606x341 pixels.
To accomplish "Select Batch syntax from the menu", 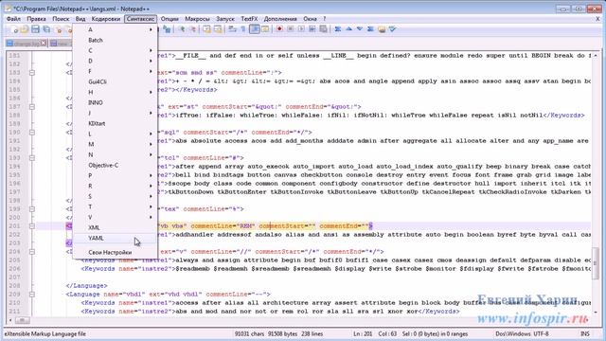I will (115, 40).
